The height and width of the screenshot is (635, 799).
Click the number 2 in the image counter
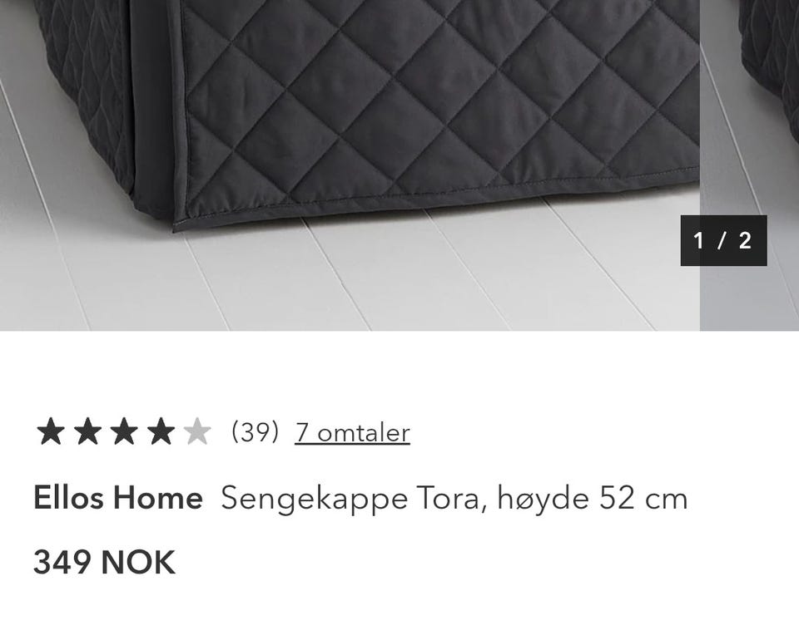pyautogui.click(x=745, y=240)
